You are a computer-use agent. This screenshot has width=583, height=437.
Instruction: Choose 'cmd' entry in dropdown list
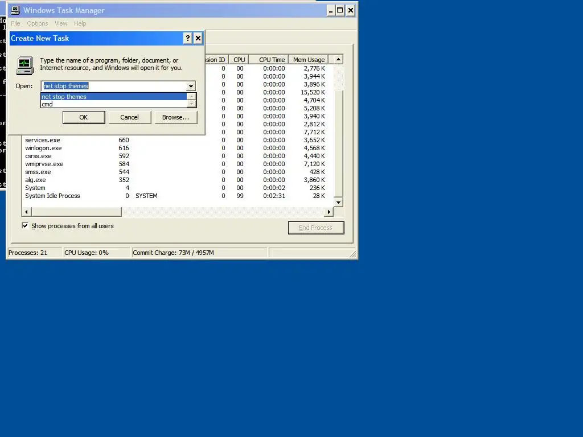(x=114, y=104)
